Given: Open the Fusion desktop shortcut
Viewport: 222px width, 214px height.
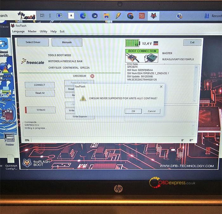Looking at the screenshot, I should pyautogui.click(x=9, y=139).
